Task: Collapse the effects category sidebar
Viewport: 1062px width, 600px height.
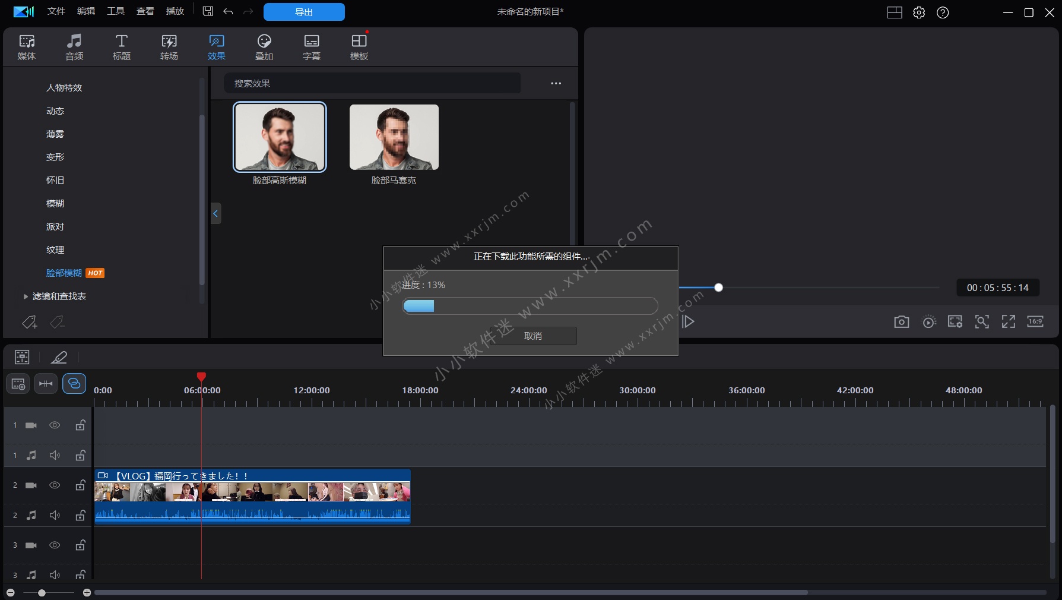Action: tap(215, 213)
